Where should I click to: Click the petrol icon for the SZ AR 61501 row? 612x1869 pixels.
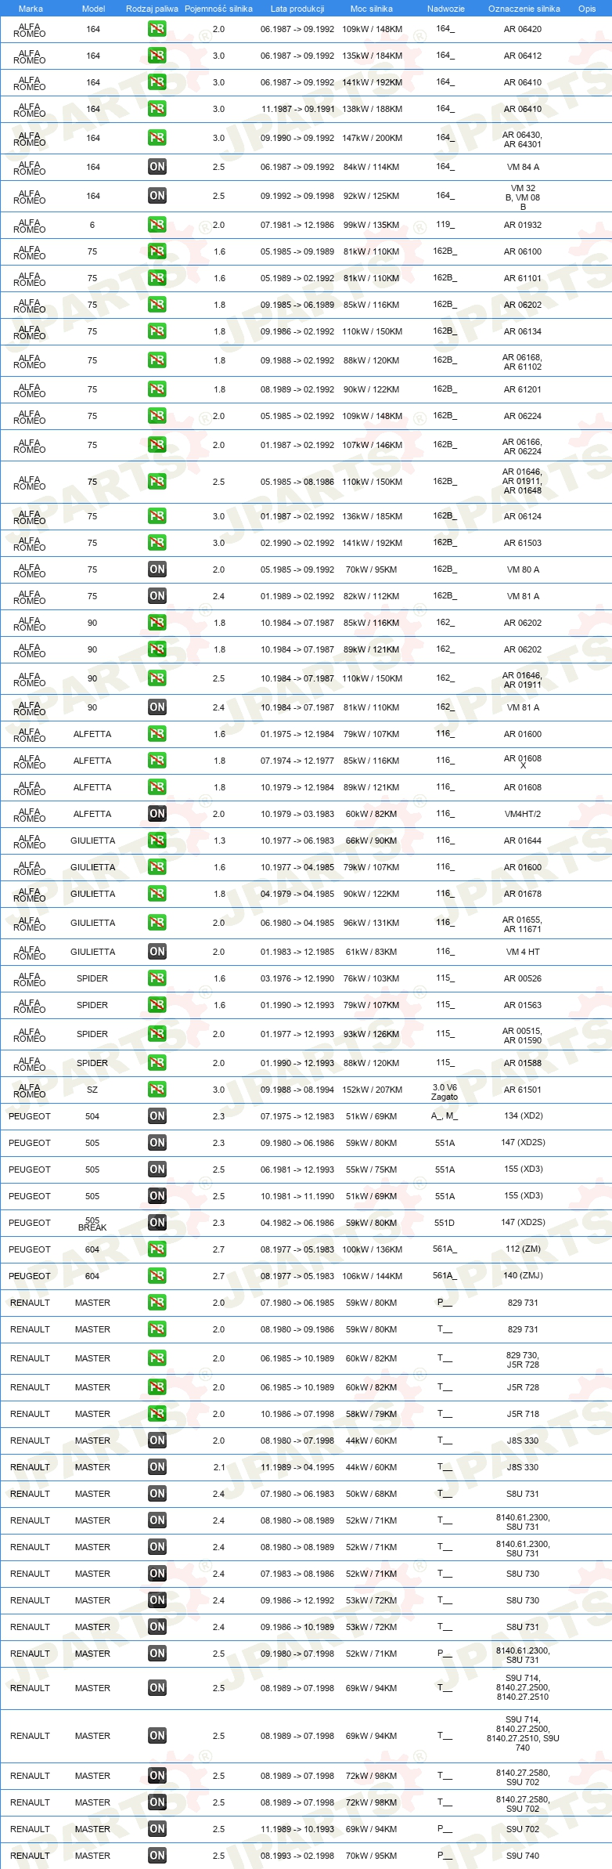[157, 1090]
